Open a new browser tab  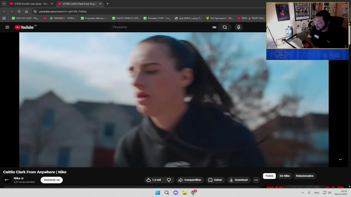[107, 4]
